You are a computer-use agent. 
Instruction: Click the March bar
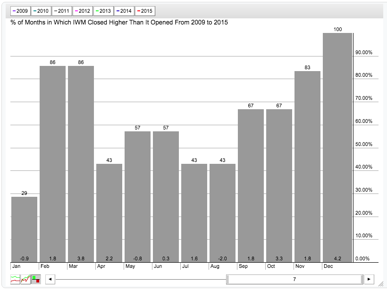pyautogui.click(x=81, y=164)
